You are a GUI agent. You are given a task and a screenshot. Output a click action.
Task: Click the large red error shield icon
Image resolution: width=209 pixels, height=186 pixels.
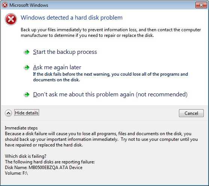11,19
